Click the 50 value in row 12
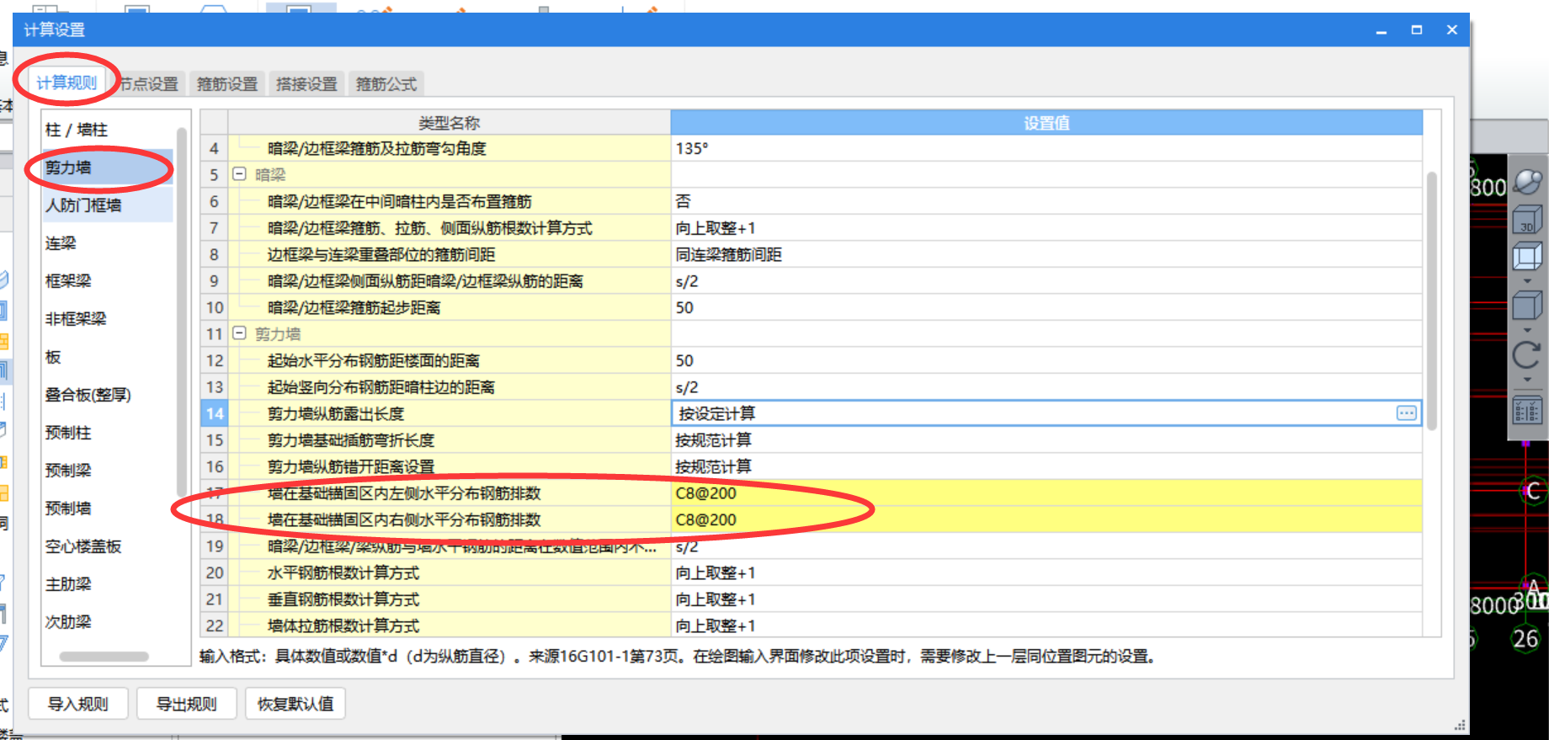Screen dimensions: 1549x740 (x=1046, y=360)
